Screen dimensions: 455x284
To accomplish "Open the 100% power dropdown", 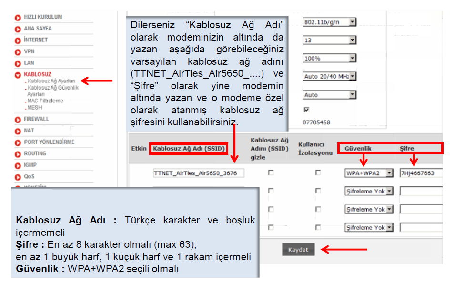I will (x=329, y=58).
